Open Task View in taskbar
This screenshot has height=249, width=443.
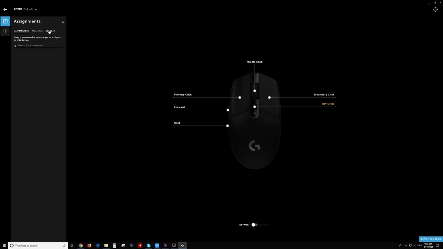[72, 246]
